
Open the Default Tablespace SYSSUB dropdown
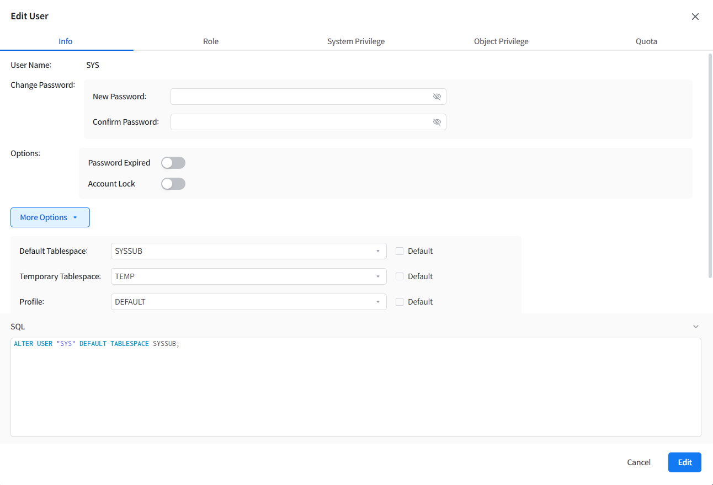tap(248, 251)
